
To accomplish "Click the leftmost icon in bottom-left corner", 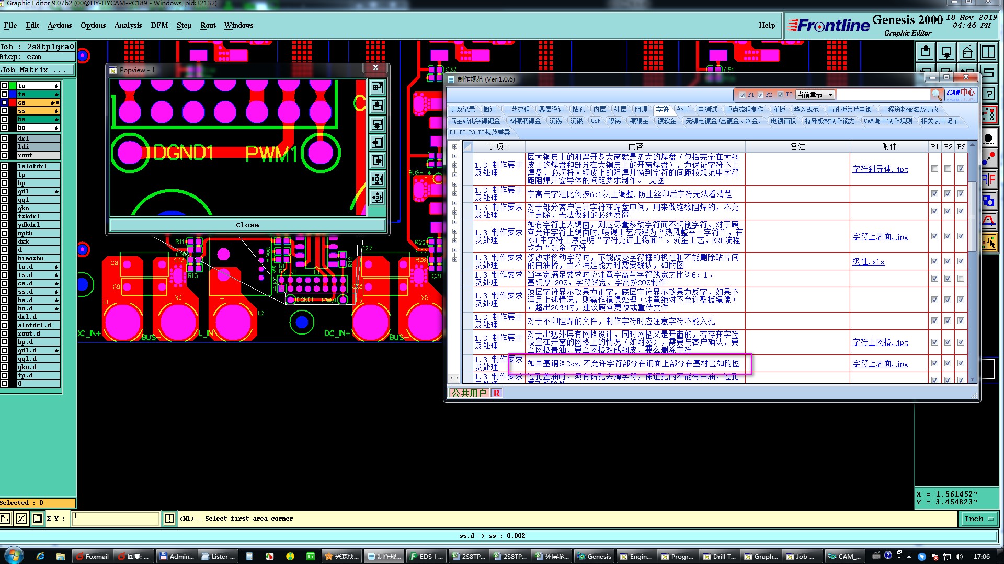I will 5,519.
